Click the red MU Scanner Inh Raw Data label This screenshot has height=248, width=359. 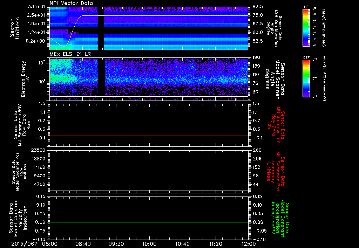[x=276, y=125]
